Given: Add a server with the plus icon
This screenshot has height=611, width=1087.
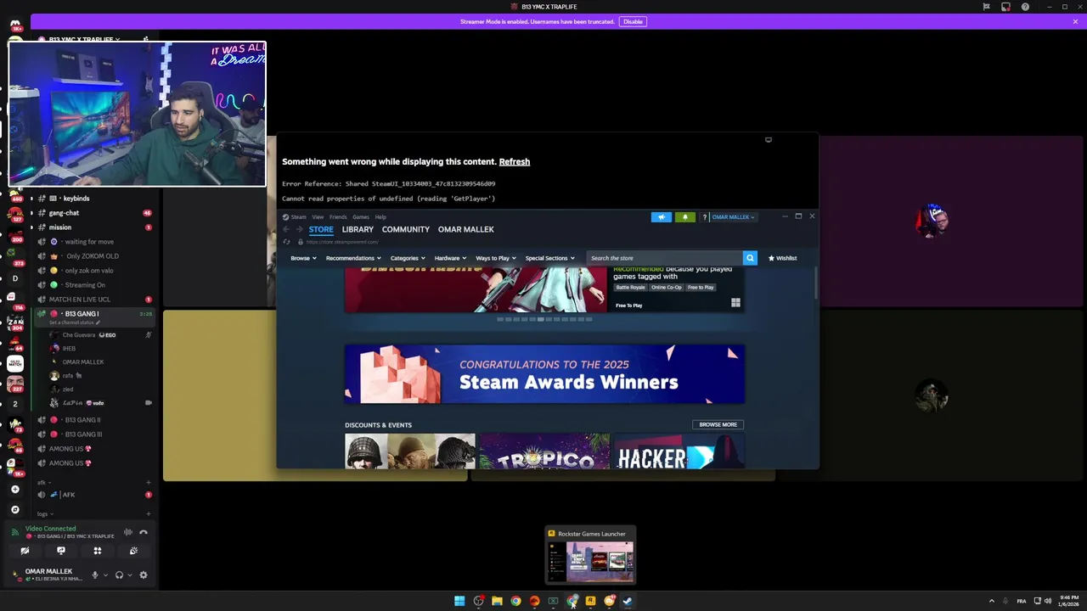Looking at the screenshot, I should pos(14,489).
